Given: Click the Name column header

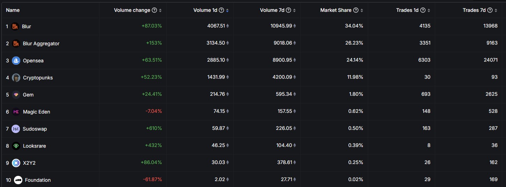Looking at the screenshot, I should tap(13, 10).
